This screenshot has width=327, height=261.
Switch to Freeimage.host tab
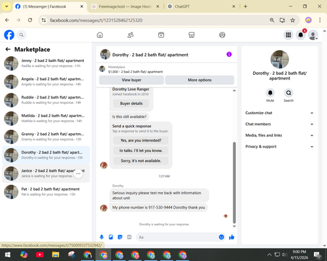point(125,7)
